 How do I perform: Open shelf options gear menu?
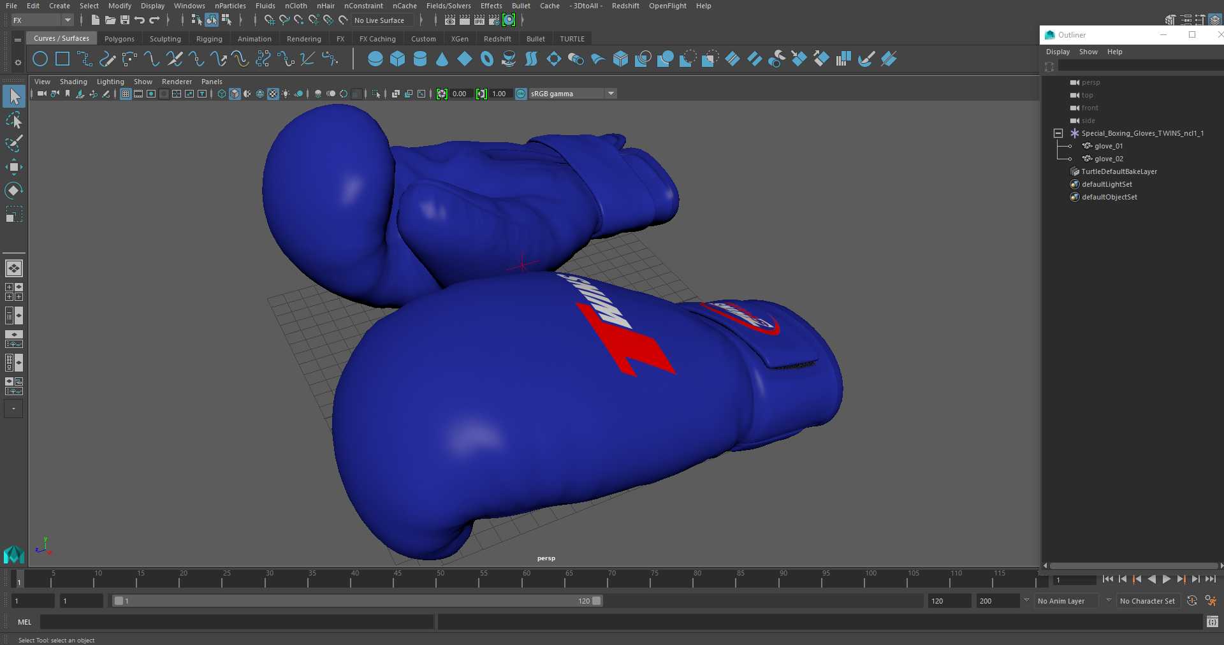[18, 62]
